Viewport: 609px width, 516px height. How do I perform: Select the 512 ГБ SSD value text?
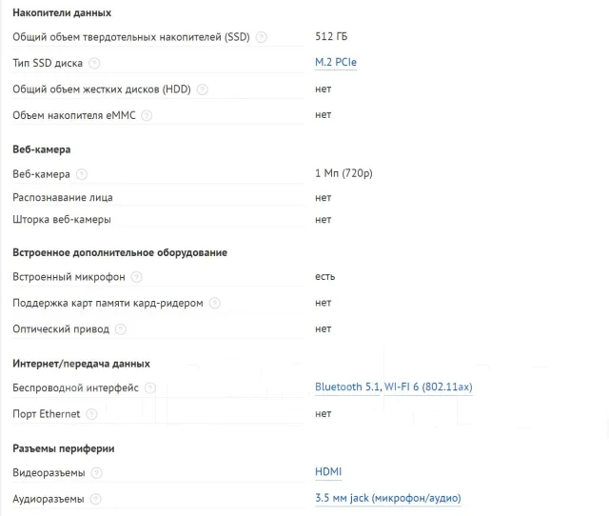coord(331,36)
